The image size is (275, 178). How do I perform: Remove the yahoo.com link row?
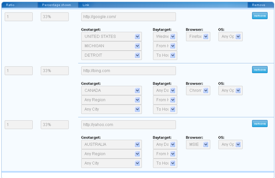pos(260,124)
